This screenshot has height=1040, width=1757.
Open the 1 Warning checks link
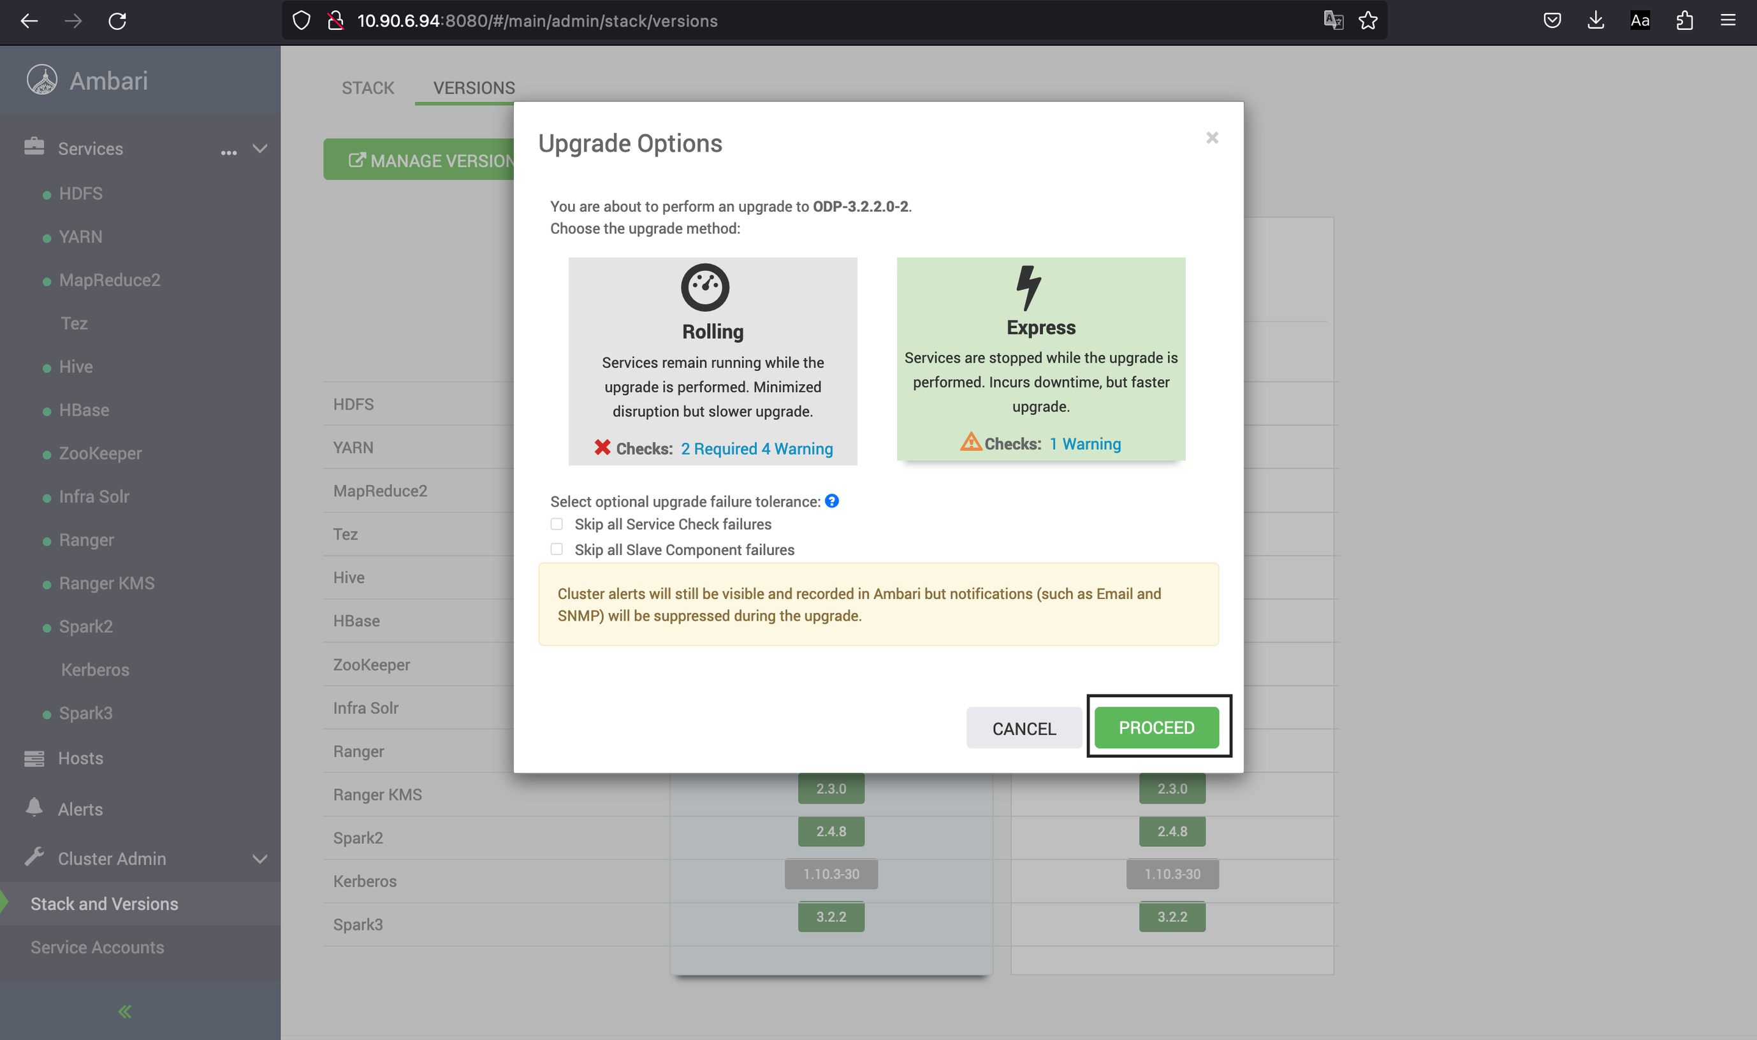tap(1085, 444)
